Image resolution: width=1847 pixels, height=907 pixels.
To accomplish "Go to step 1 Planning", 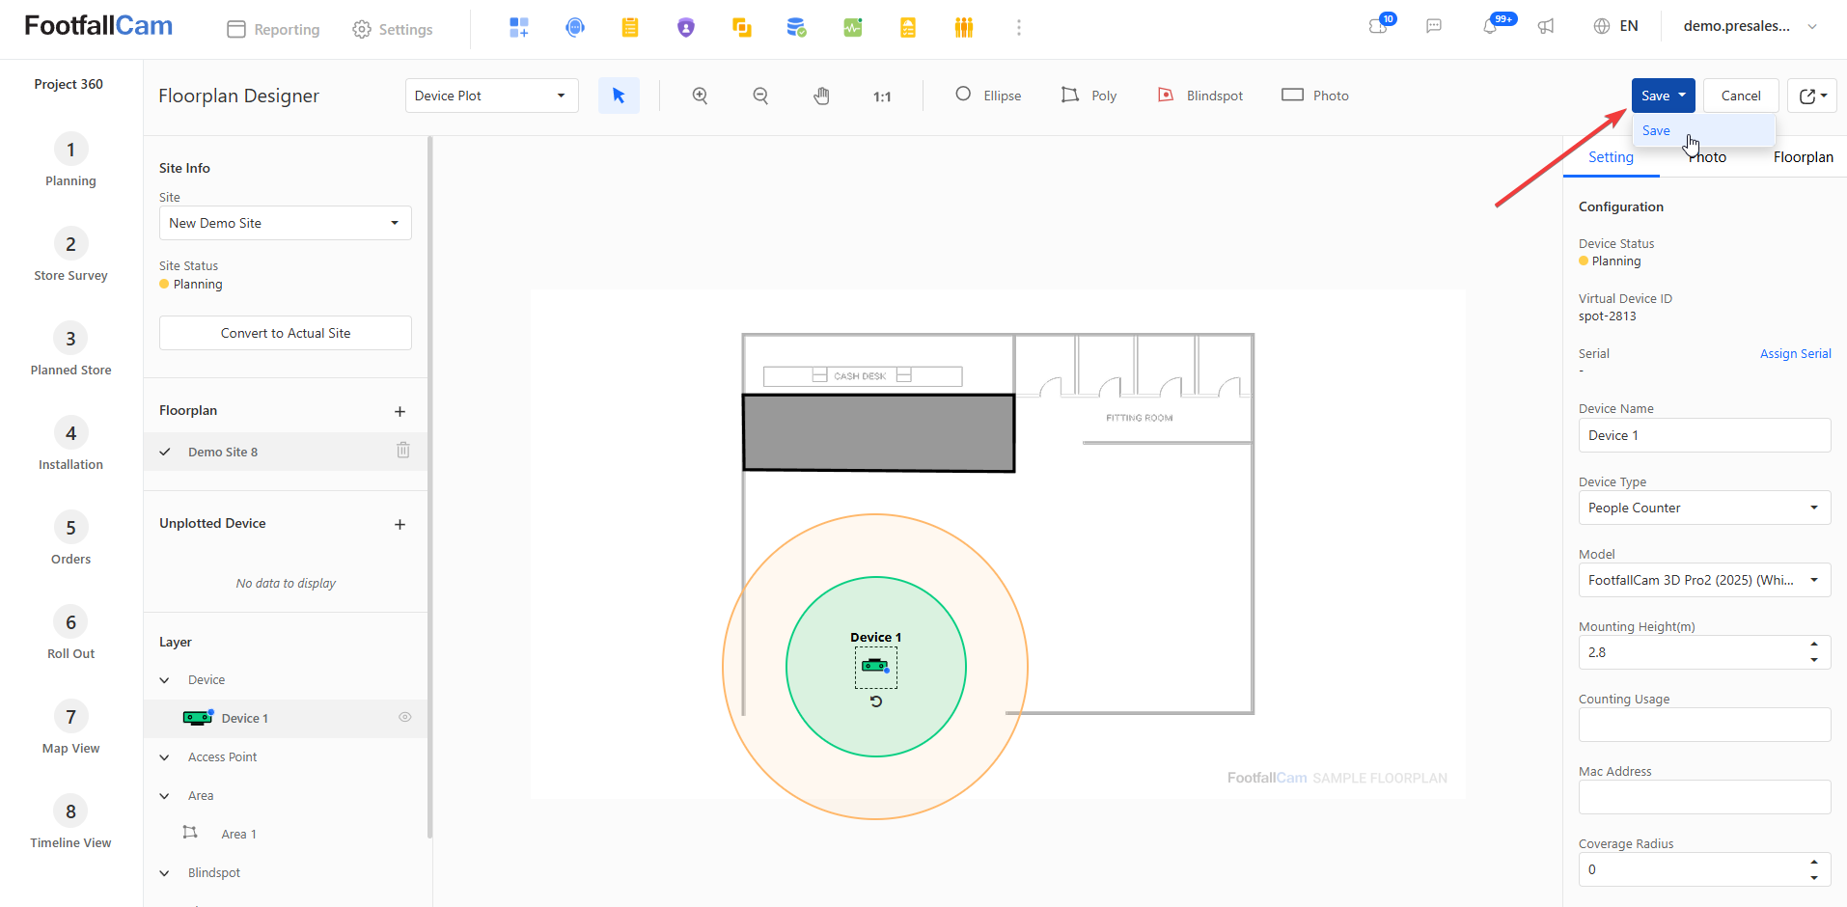I will coord(70,160).
